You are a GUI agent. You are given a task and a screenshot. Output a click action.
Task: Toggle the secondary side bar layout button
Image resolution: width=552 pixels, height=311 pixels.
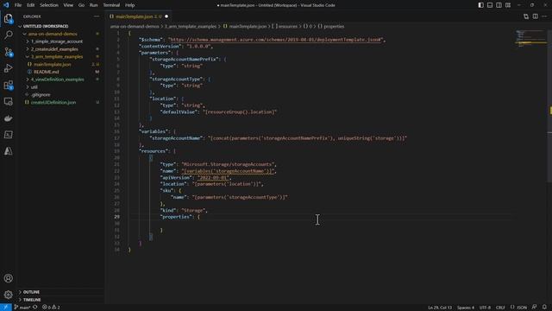click(499, 5)
